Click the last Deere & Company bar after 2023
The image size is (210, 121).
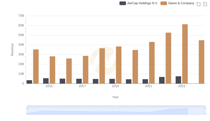[202, 62]
